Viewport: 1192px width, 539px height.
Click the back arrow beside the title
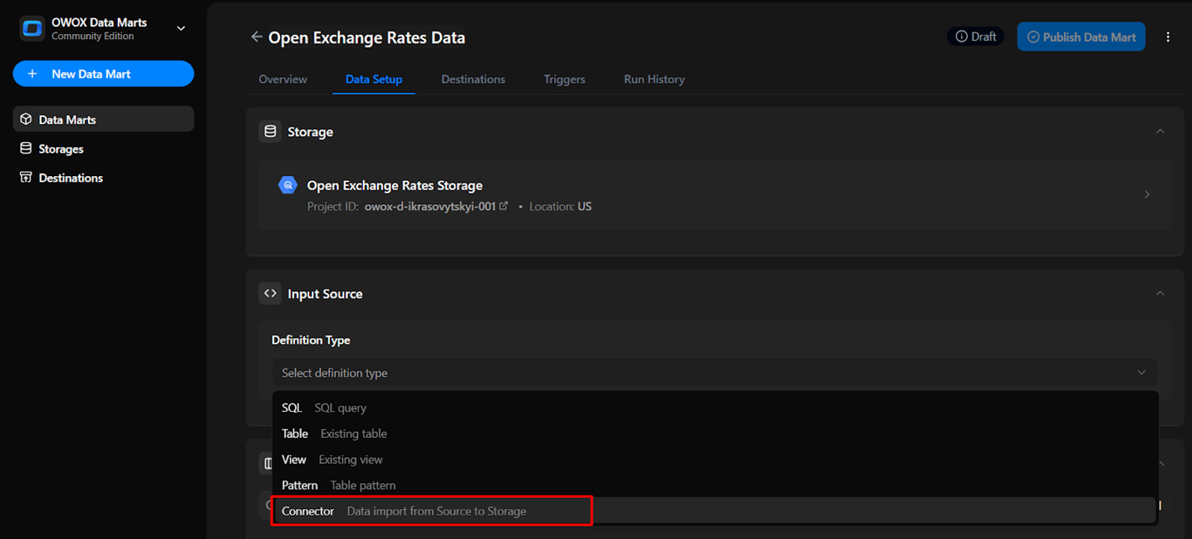tap(257, 38)
